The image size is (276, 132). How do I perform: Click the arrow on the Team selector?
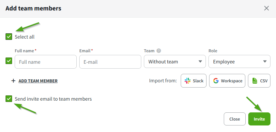(x=200, y=61)
